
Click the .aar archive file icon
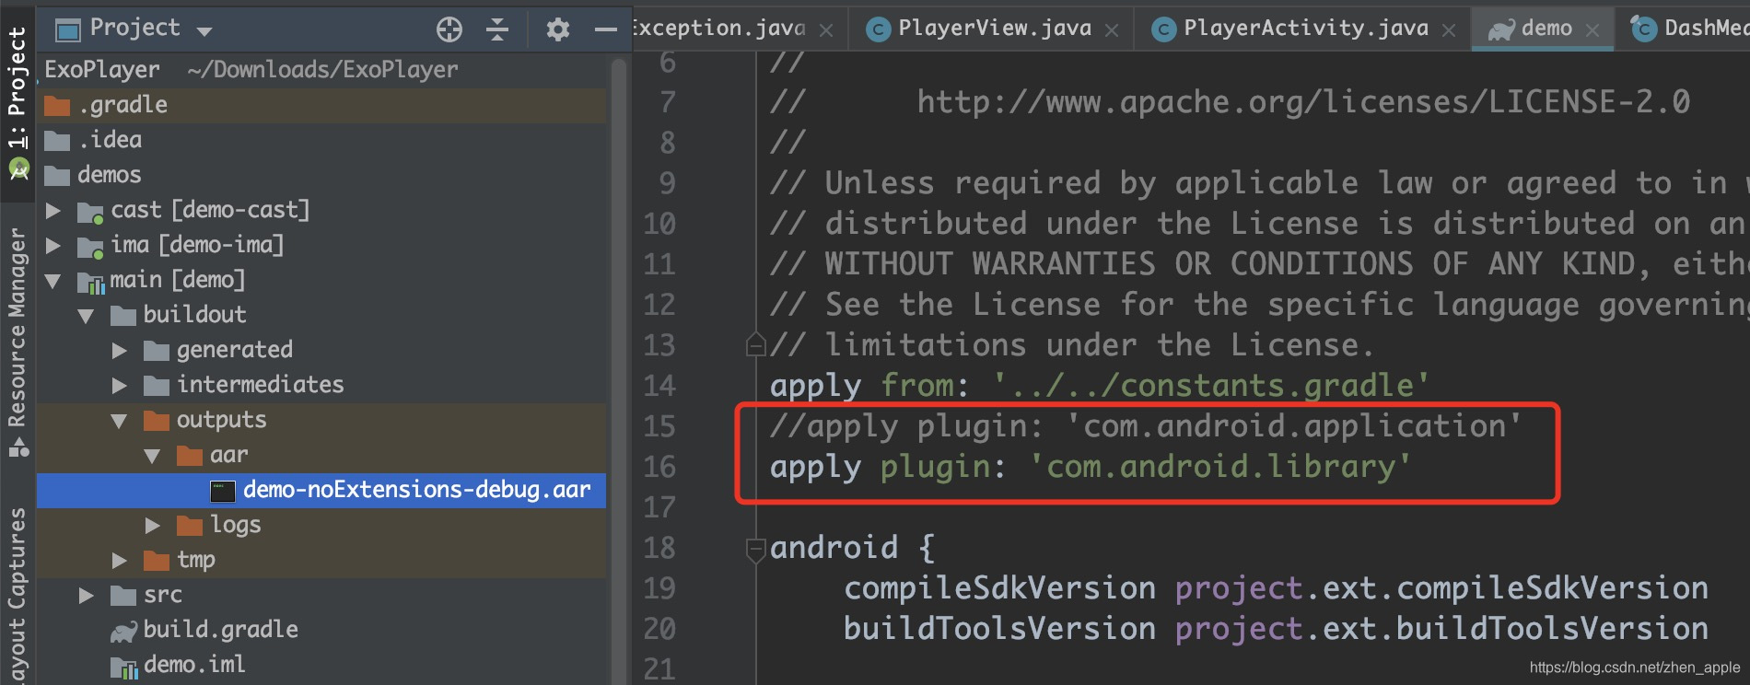pyautogui.click(x=223, y=491)
